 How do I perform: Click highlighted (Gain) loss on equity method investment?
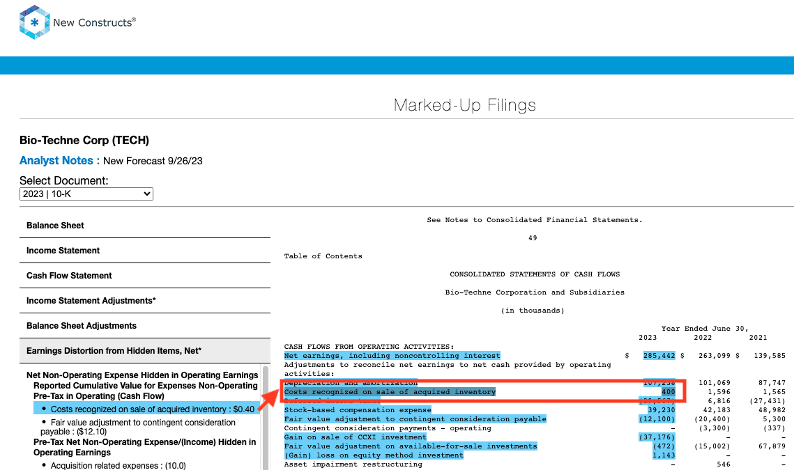point(374,455)
